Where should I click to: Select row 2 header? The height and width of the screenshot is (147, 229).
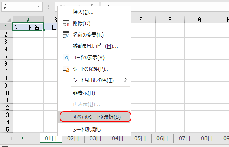point(6,34)
